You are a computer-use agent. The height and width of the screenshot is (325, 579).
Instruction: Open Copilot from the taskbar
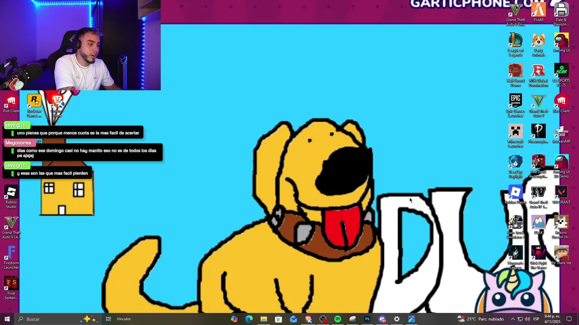pyautogui.click(x=234, y=319)
